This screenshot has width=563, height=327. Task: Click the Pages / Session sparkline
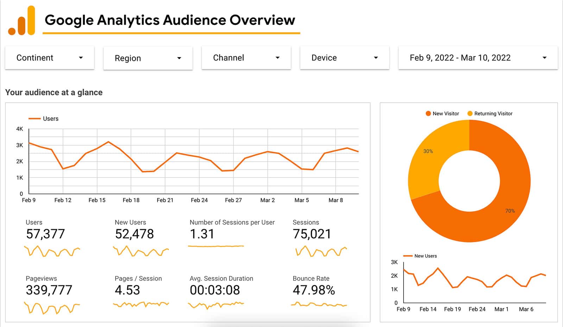(141, 304)
